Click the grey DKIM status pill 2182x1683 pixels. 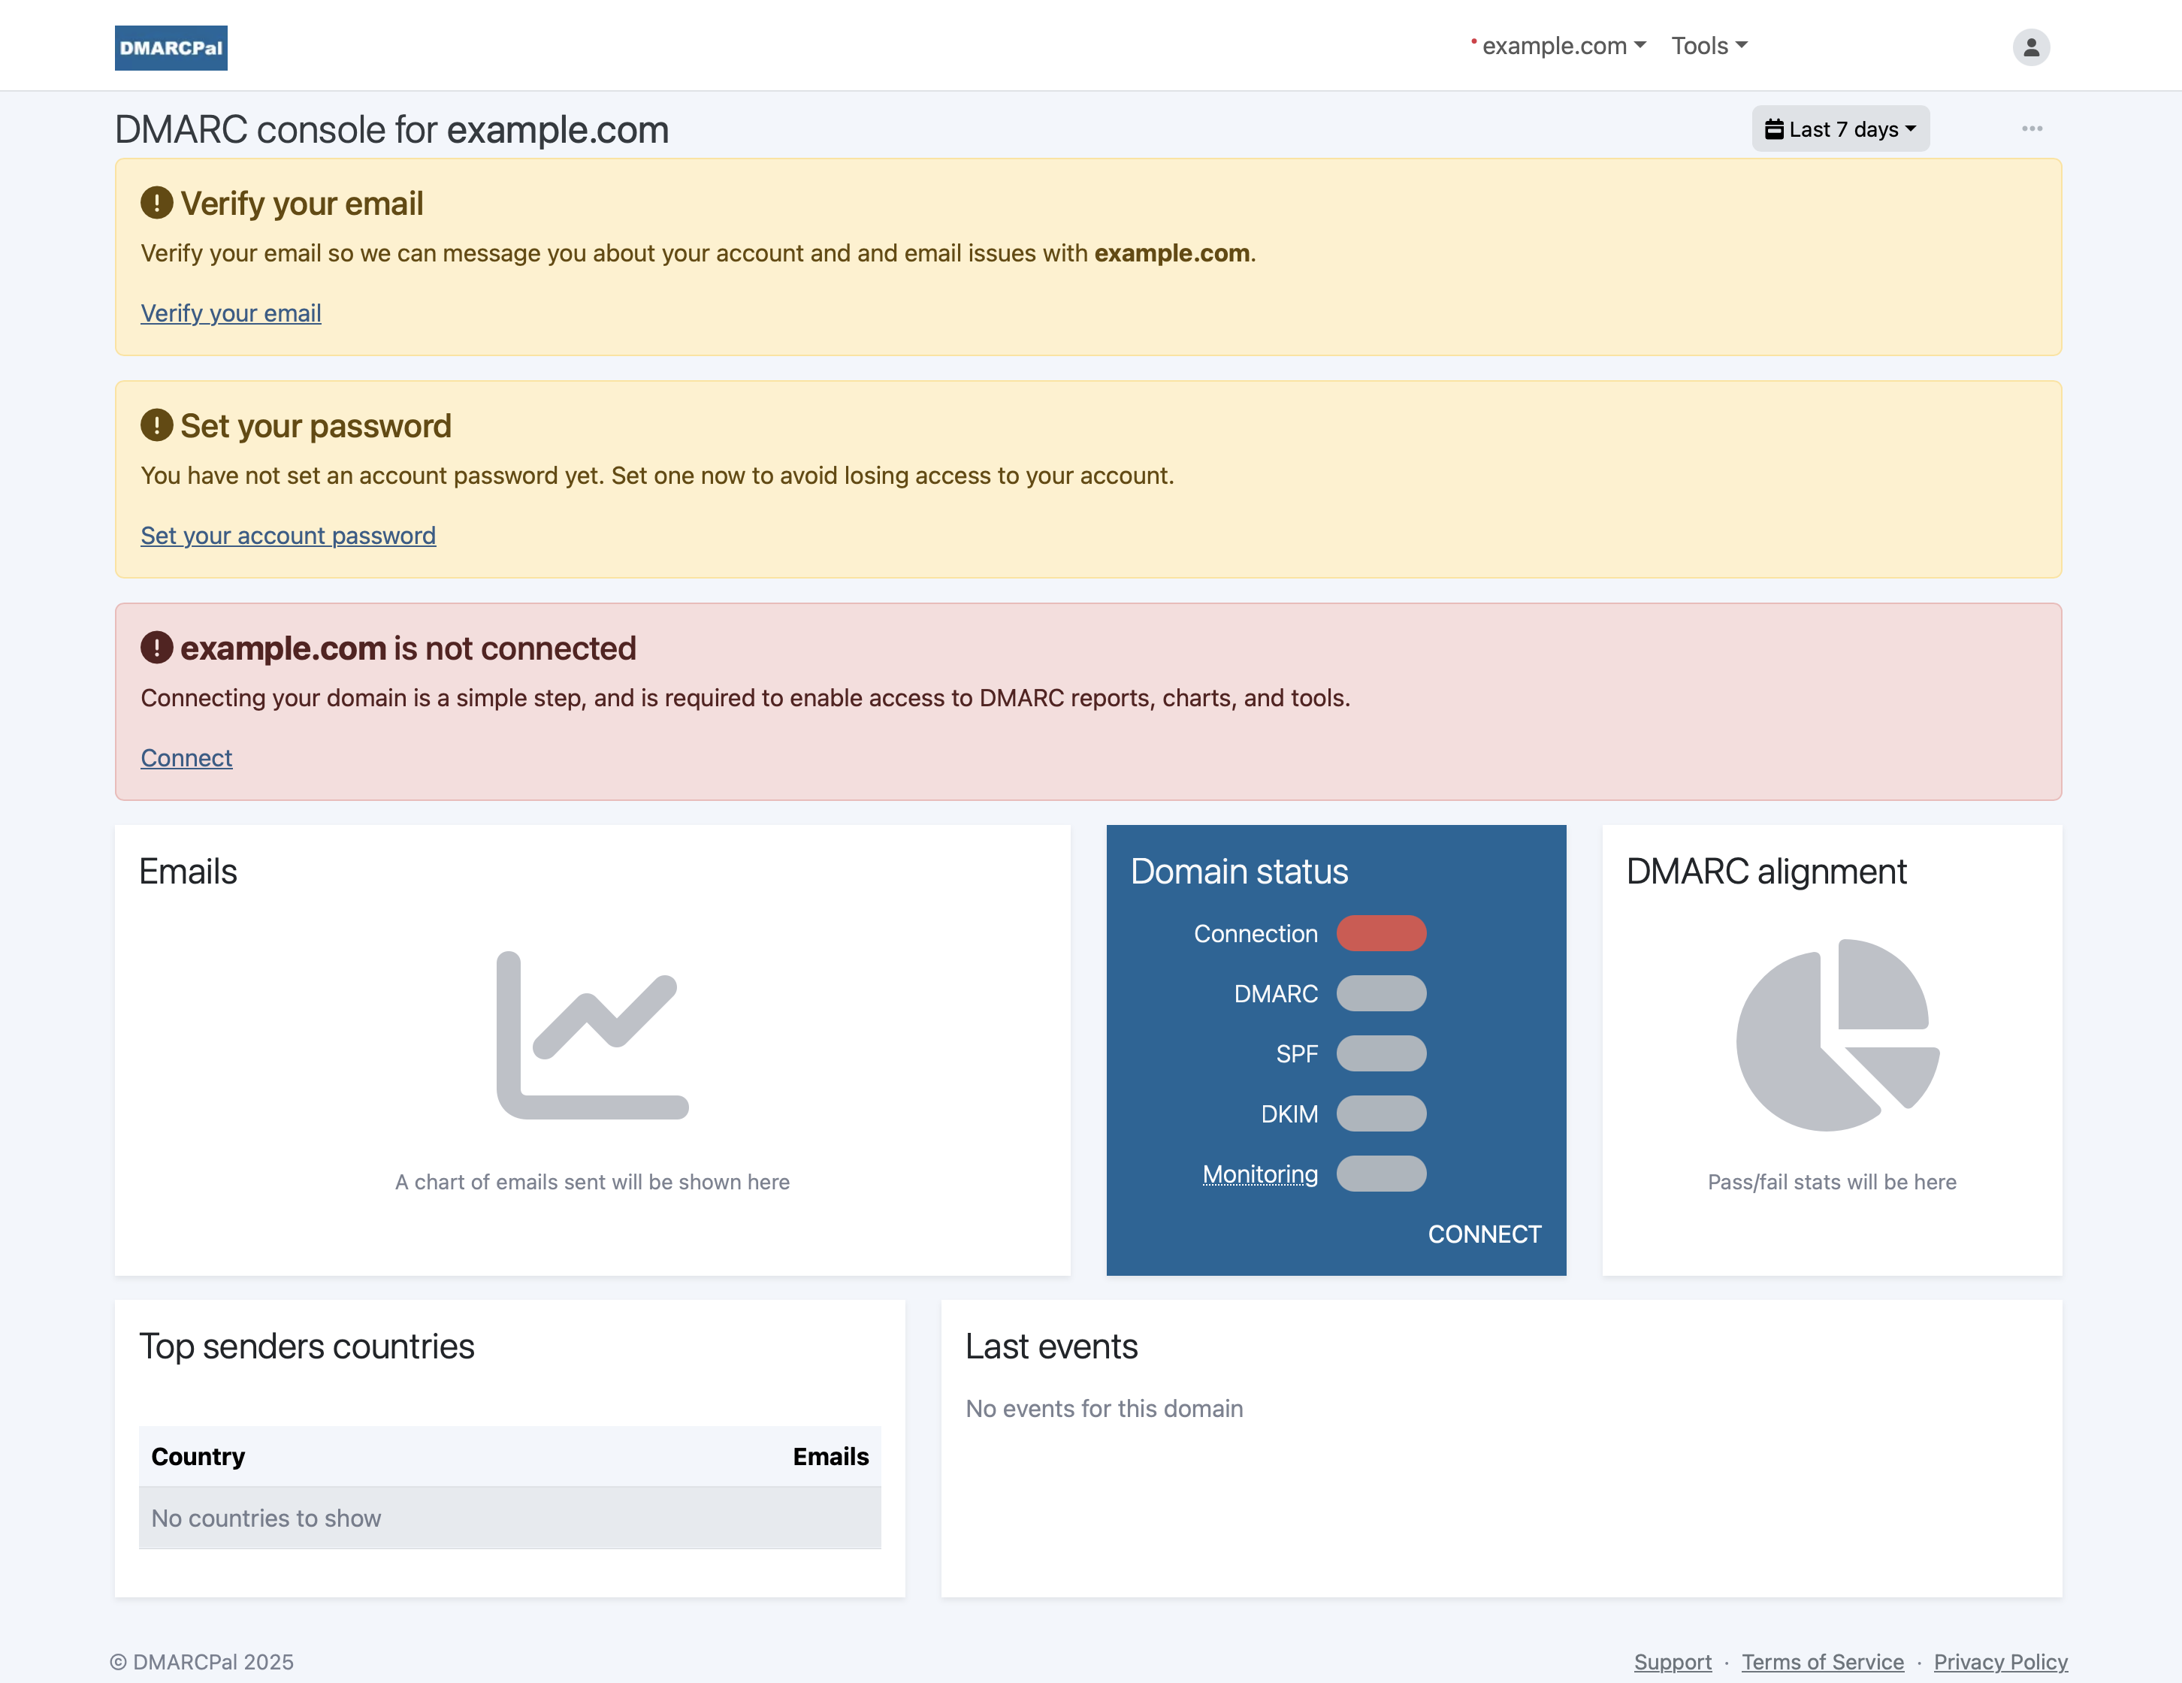point(1381,1113)
